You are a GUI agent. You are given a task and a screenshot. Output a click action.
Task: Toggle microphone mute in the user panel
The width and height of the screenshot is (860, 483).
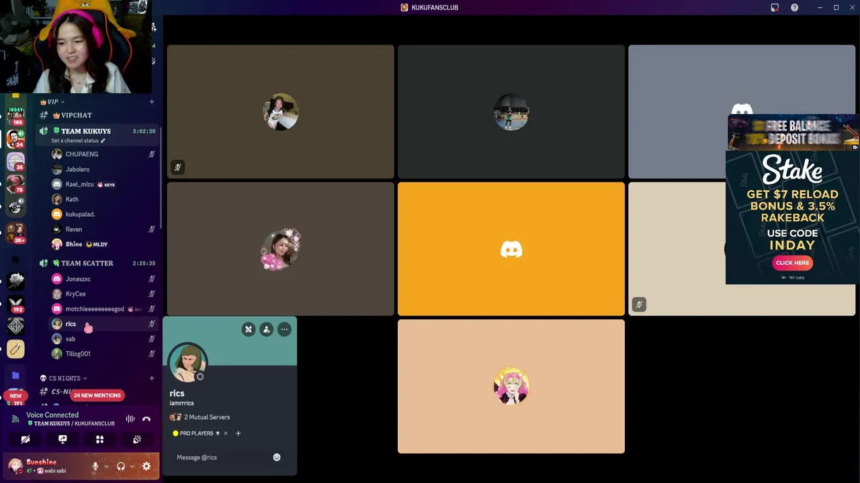[95, 466]
